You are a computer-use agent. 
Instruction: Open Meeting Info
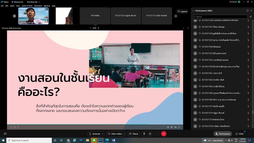tap(17, 2)
